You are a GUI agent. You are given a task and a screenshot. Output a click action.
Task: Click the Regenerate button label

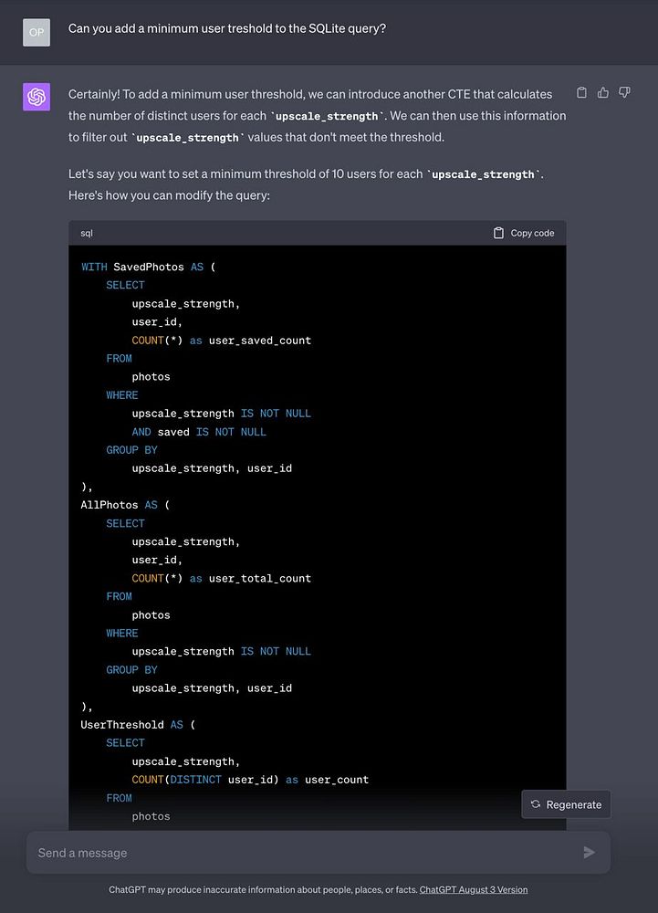click(573, 804)
